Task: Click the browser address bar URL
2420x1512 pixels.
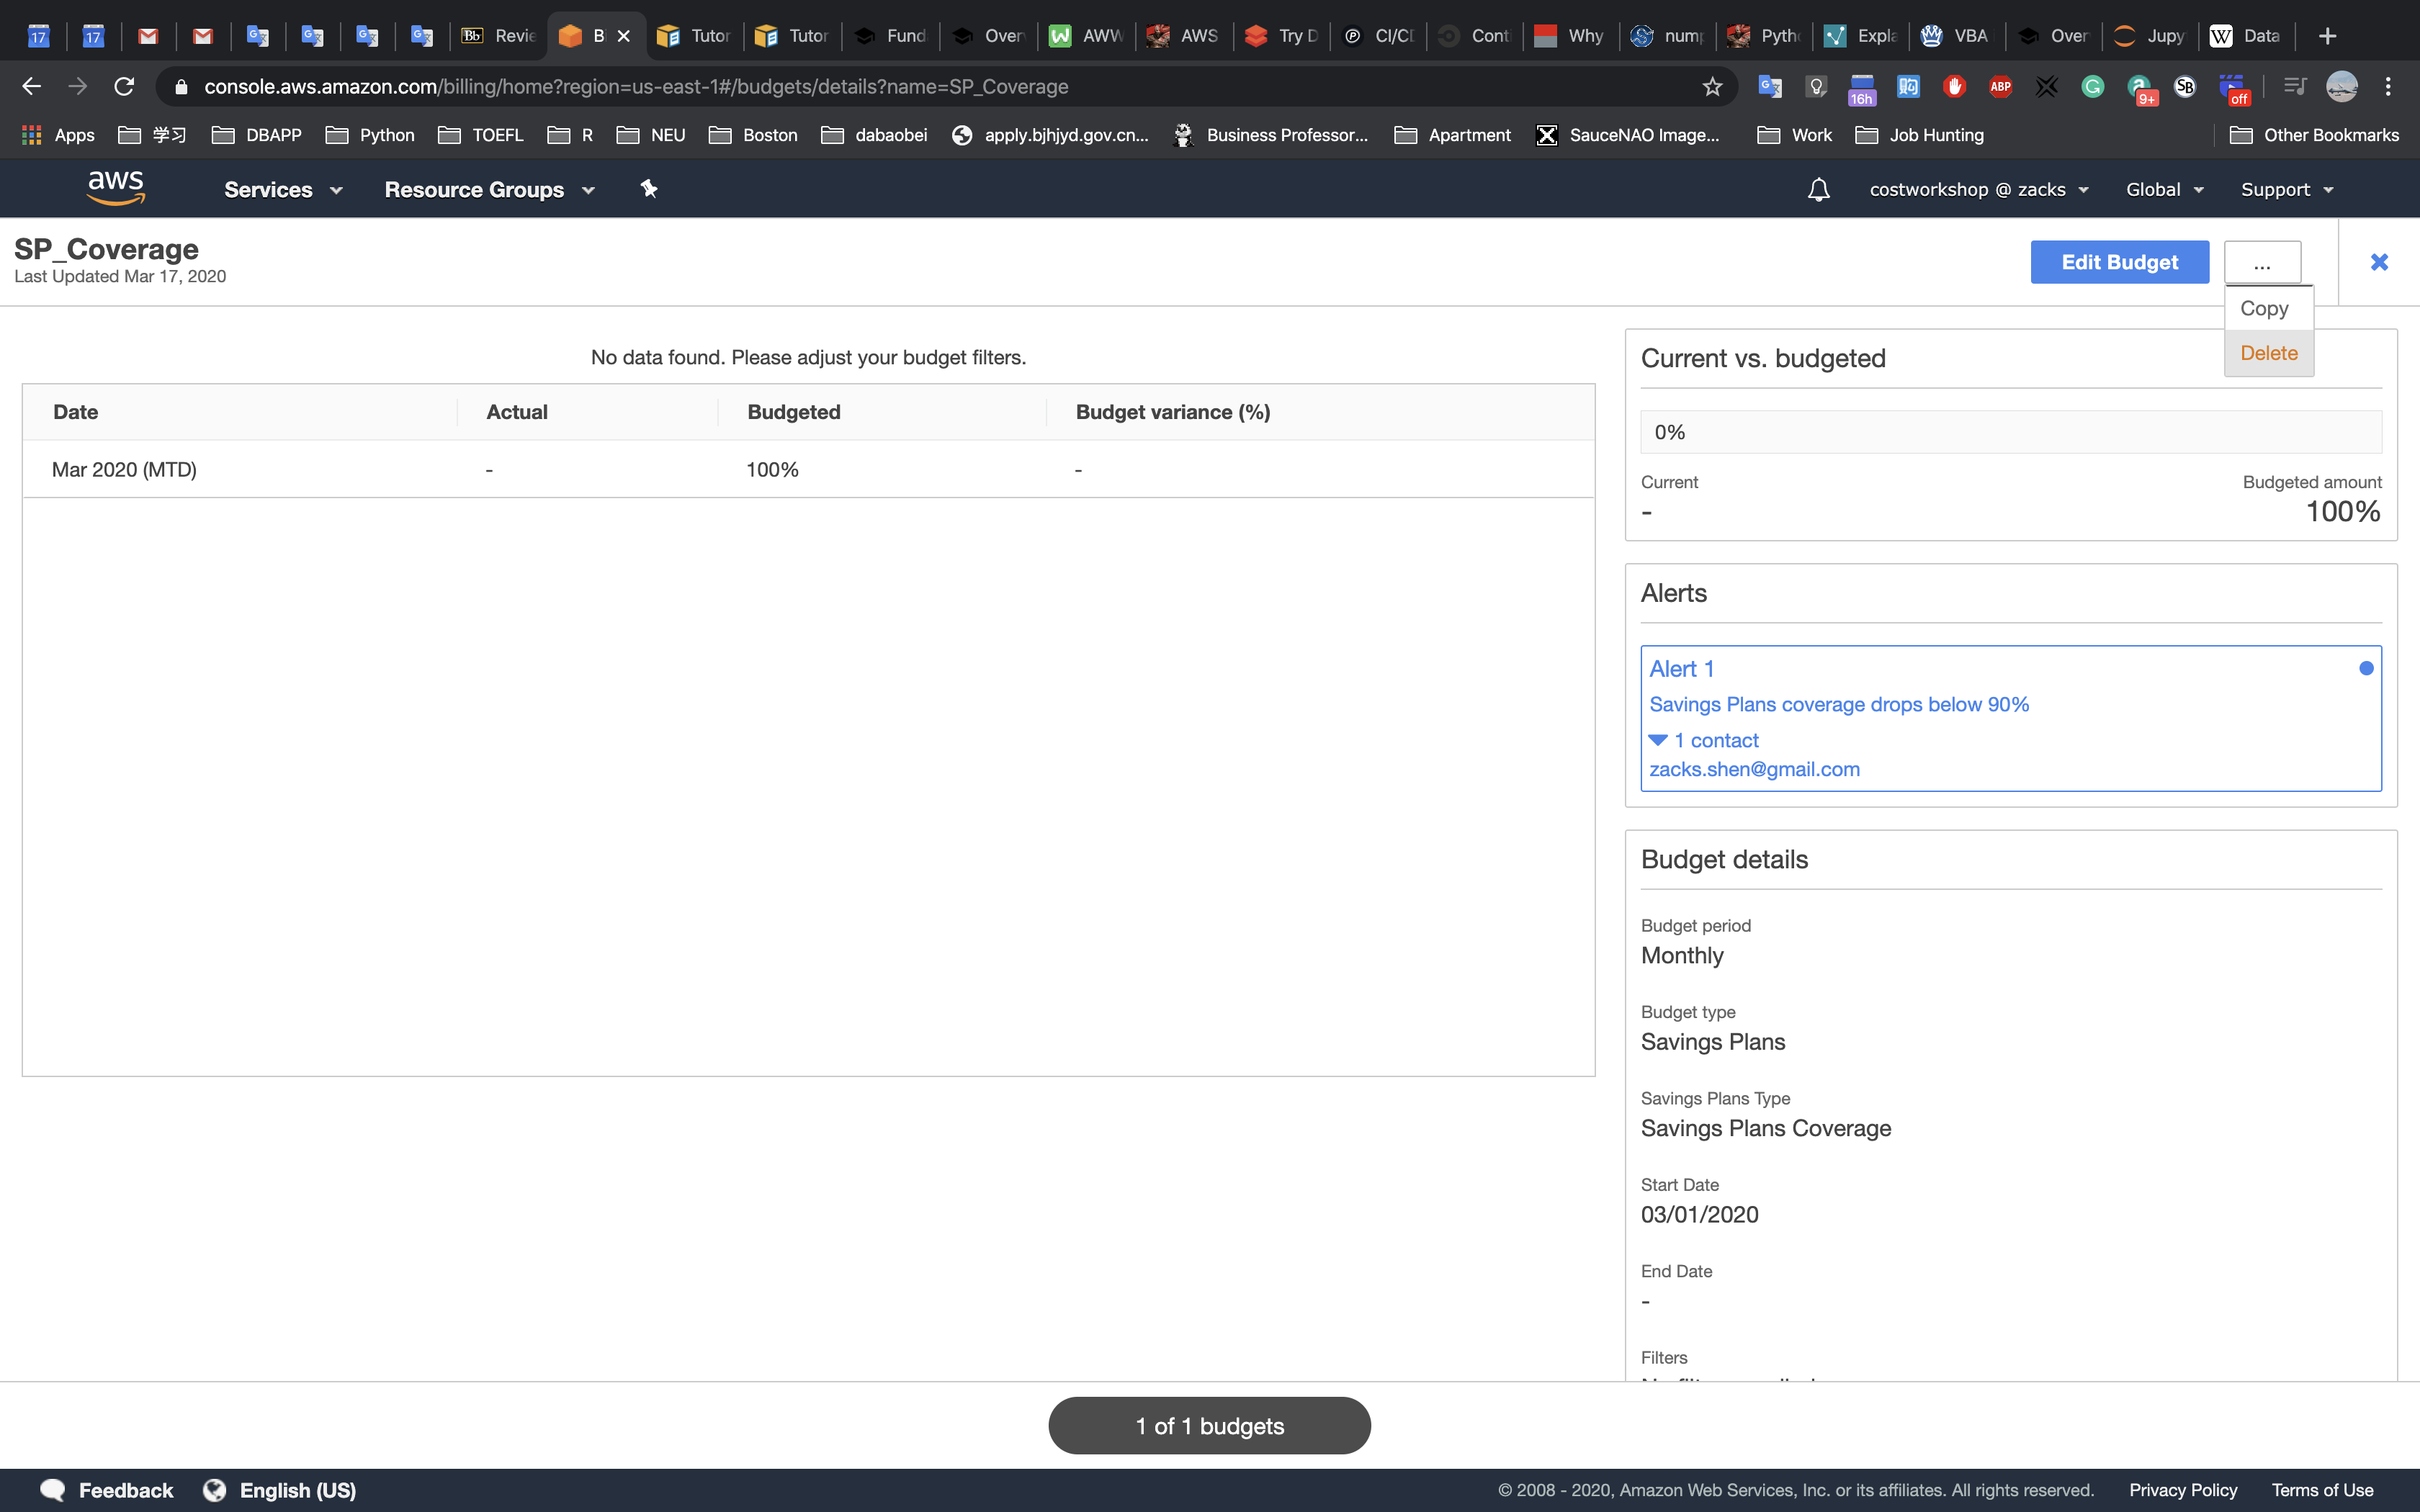Action: tap(636, 87)
